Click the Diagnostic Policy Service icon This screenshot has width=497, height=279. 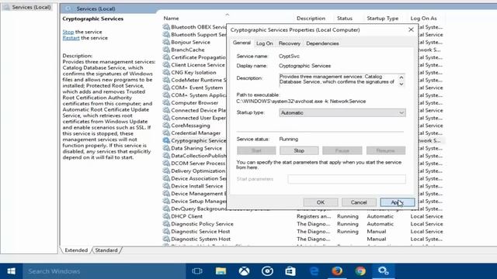coord(166,224)
